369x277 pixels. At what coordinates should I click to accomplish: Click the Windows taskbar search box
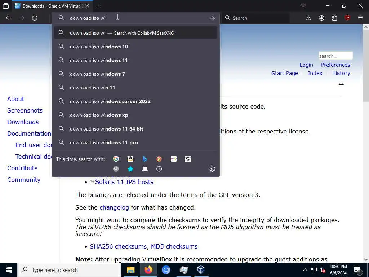(x=69, y=270)
